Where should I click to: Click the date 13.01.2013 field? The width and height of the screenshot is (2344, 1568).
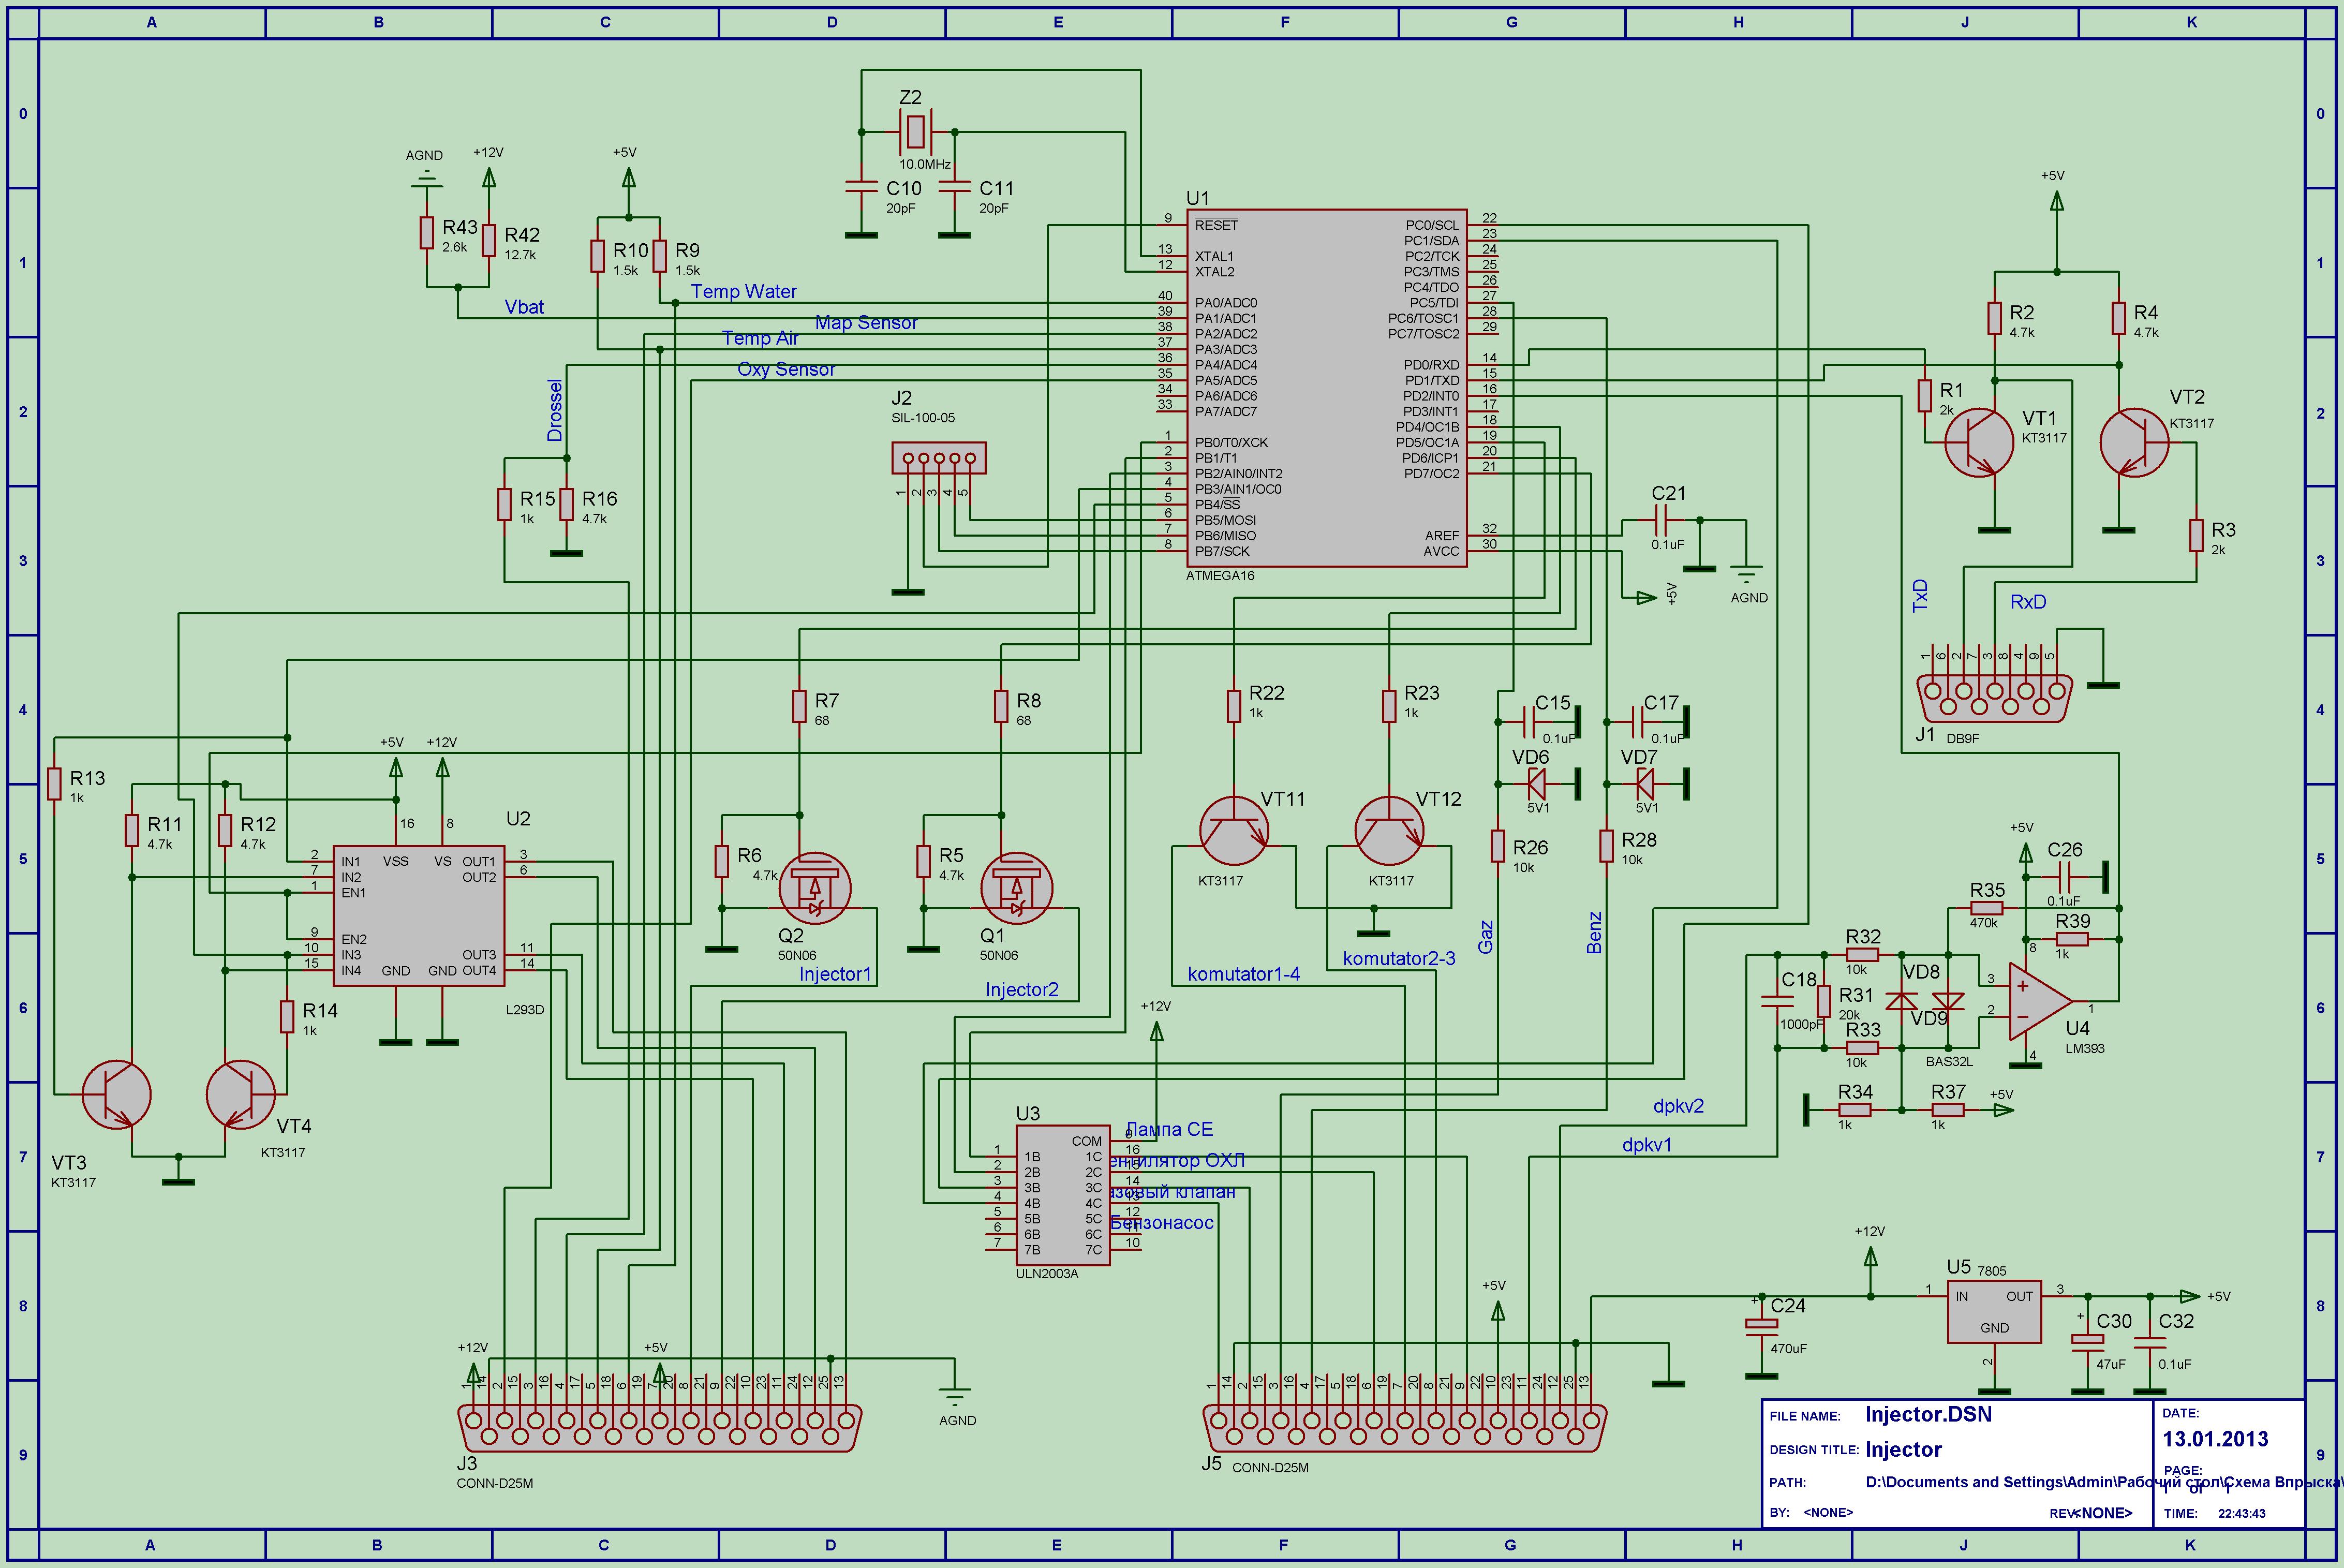2215,1439
